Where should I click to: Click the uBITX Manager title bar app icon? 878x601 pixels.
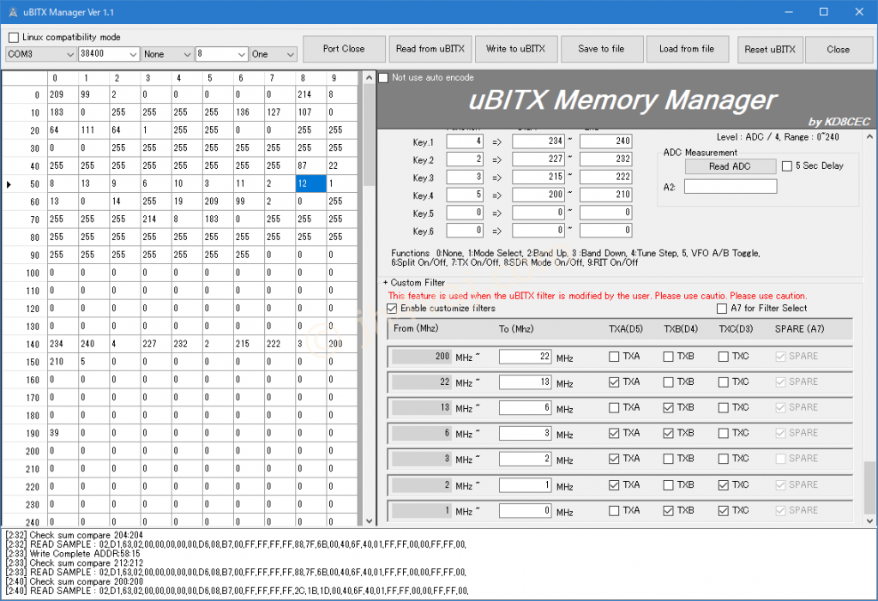coord(13,12)
